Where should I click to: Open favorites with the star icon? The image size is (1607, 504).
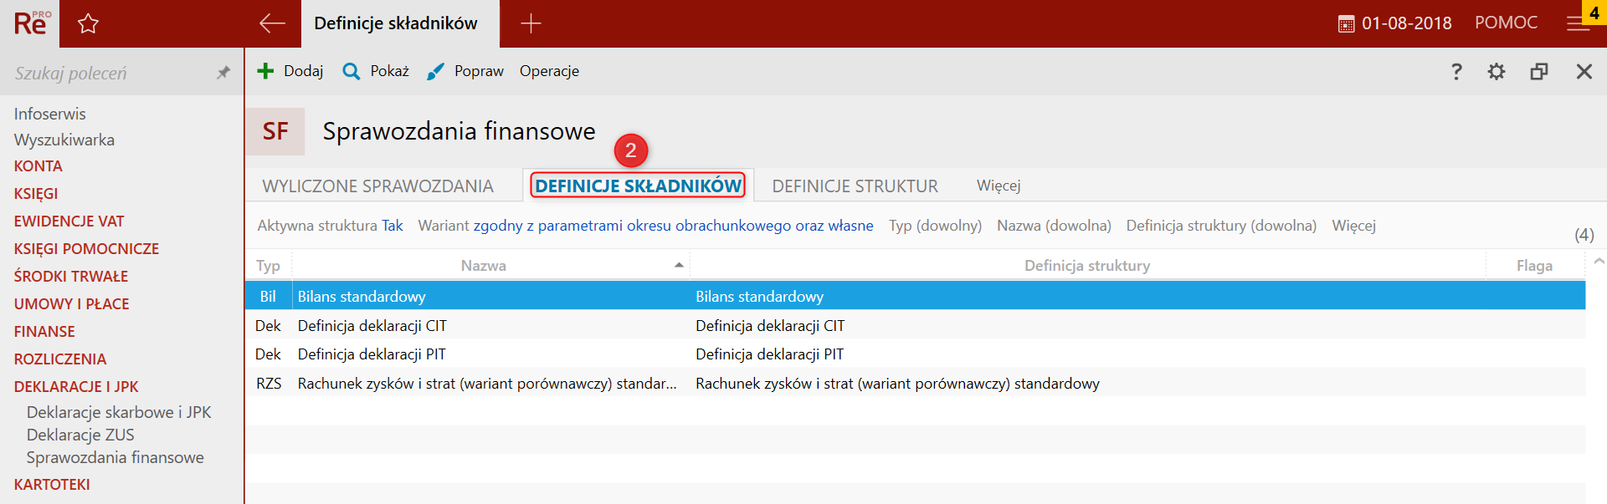click(88, 23)
